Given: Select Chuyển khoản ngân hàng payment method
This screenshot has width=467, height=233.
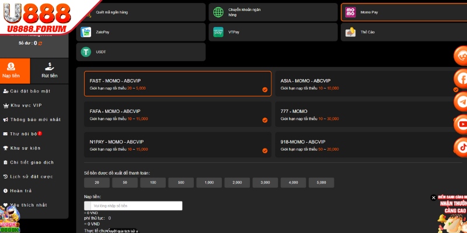Looking at the screenshot, I should (x=273, y=12).
